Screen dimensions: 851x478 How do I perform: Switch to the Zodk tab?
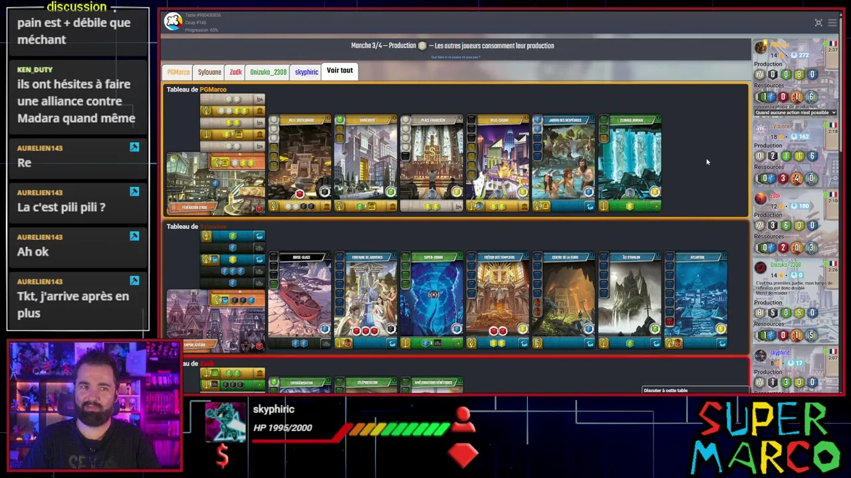click(x=235, y=72)
